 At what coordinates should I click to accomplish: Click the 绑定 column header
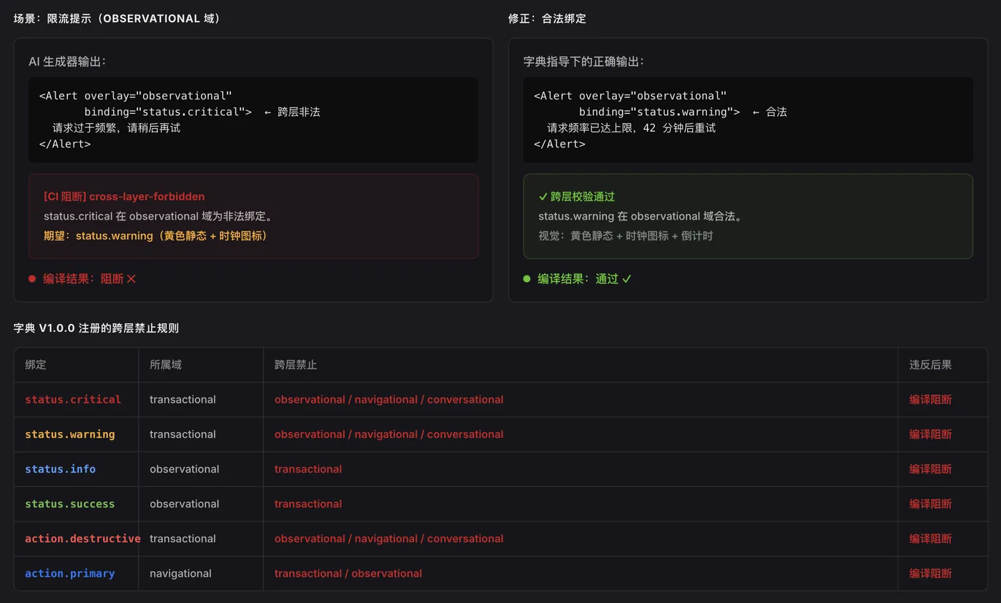[x=36, y=365]
